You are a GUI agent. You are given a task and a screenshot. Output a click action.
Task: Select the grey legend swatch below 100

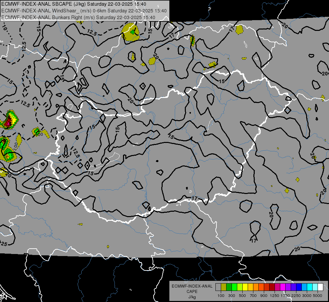pyautogui.click(x=218, y=287)
